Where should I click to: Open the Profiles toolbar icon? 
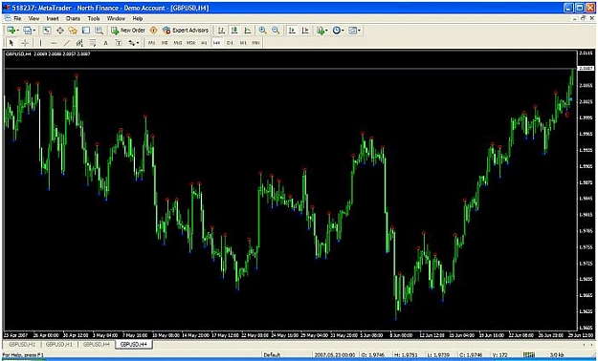click(27, 31)
